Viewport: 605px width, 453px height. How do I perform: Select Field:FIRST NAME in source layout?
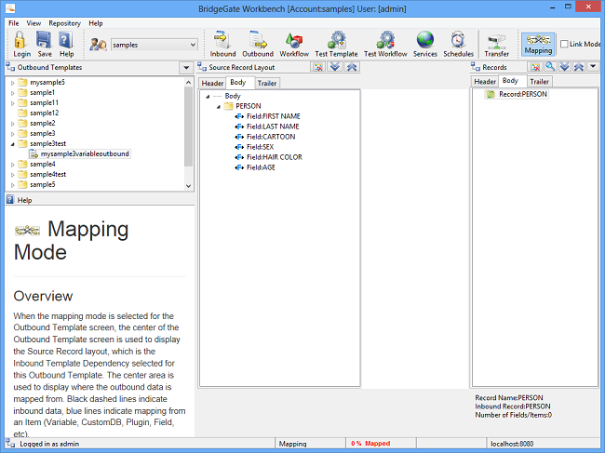pyautogui.click(x=273, y=116)
